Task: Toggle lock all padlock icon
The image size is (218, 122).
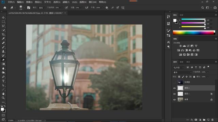Action: tap(194, 77)
